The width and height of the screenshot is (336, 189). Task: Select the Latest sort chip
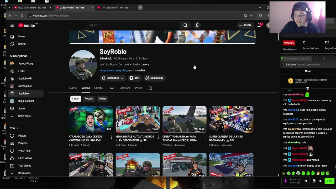coord(76,99)
